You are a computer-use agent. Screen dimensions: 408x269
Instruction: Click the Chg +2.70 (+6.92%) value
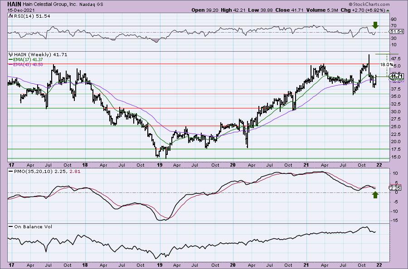[363, 10]
